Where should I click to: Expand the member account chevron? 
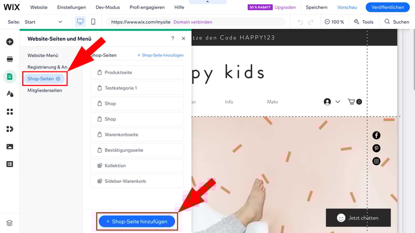pyautogui.click(x=338, y=101)
